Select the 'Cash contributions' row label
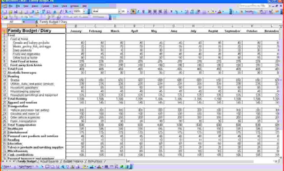The height and width of the screenshot is (171, 284). [20, 155]
